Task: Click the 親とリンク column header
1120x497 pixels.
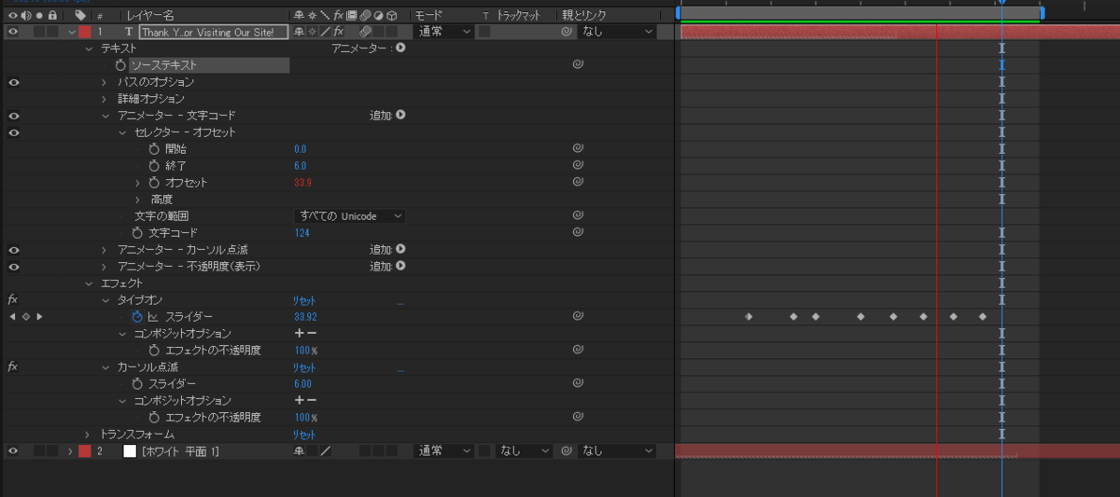Action: point(584,16)
